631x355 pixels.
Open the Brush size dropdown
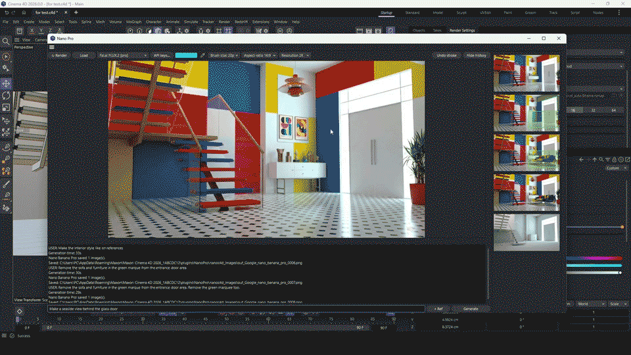[x=223, y=55]
